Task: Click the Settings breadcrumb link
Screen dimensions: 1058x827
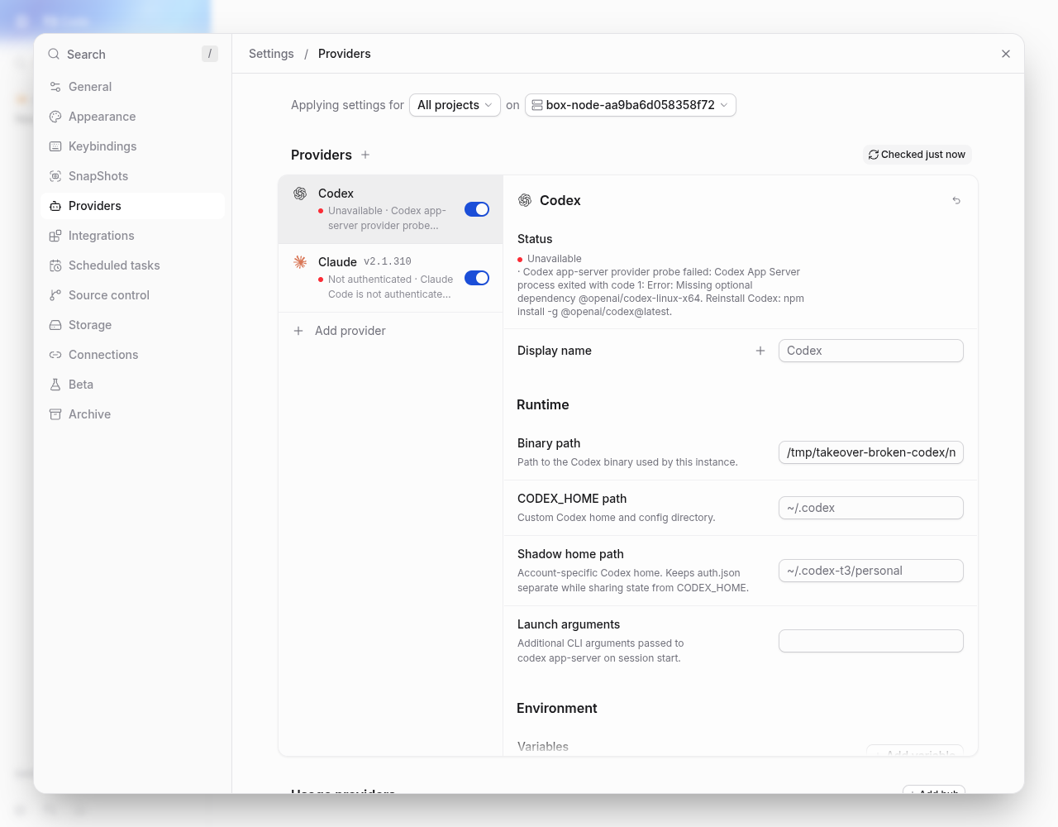Action: (x=271, y=54)
